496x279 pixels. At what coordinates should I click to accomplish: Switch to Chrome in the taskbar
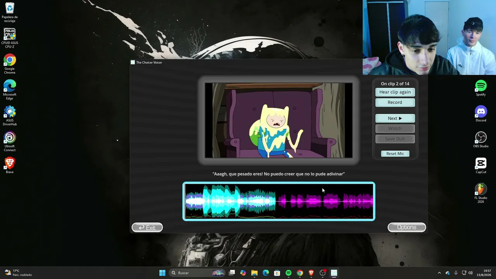coord(300,273)
